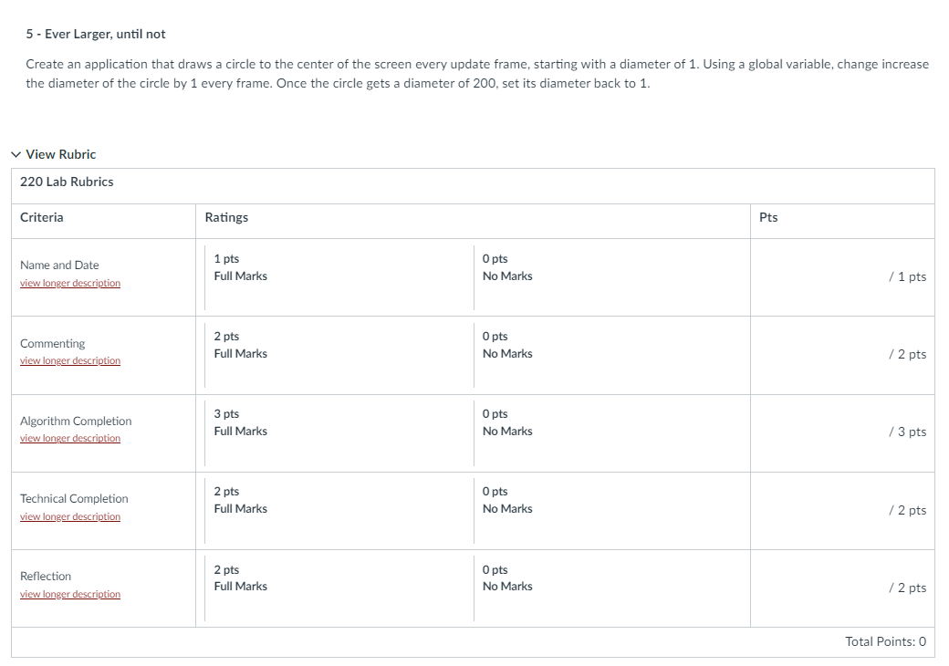Click the 220 Lab Rubrics title
The height and width of the screenshot is (666, 949).
tap(67, 182)
